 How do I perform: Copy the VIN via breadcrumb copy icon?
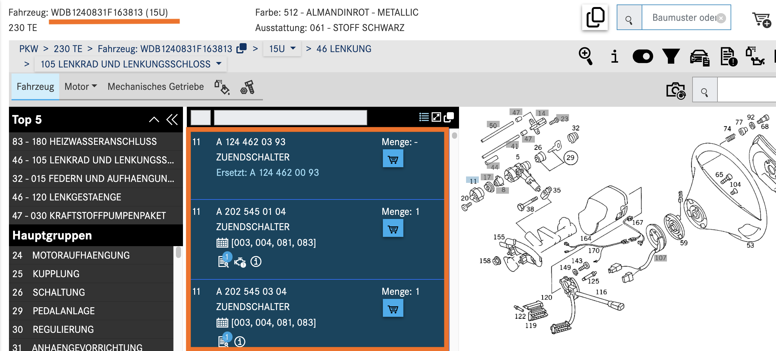pos(242,48)
